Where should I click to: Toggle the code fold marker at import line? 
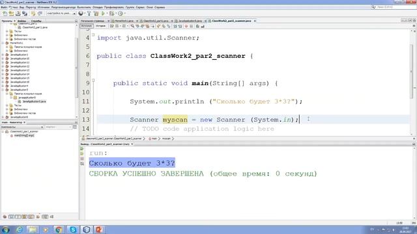(93, 34)
